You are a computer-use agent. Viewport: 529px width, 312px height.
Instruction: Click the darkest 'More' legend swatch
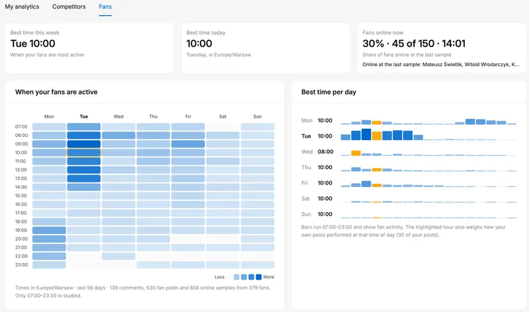259,277
